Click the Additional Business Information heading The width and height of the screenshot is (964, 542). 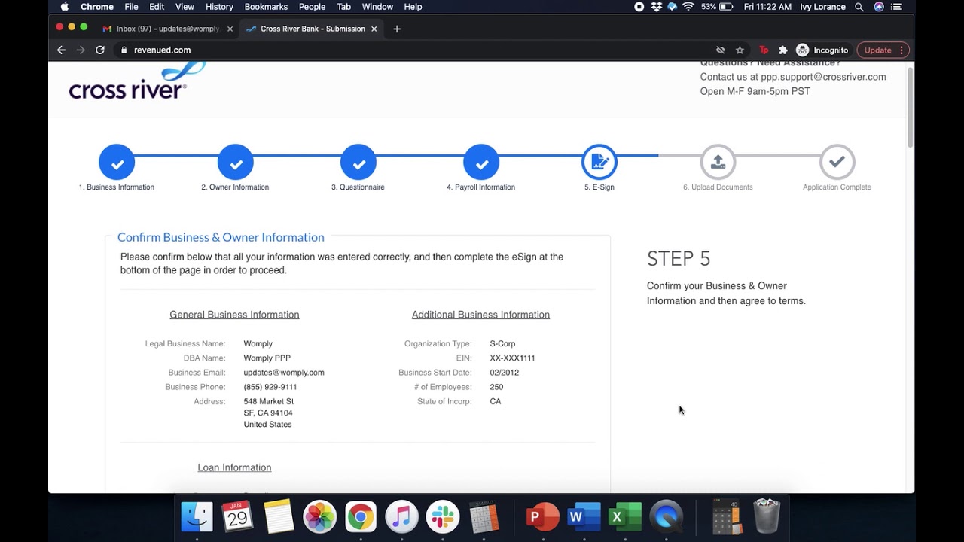click(x=480, y=315)
